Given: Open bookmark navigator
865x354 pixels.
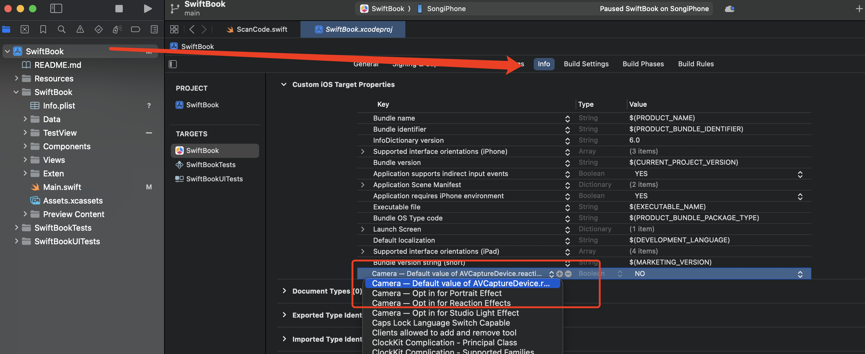Looking at the screenshot, I should click(43, 29).
